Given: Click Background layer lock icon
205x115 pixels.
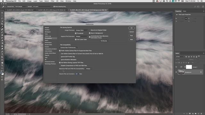Looking at the screenshot, I should point(201,72).
